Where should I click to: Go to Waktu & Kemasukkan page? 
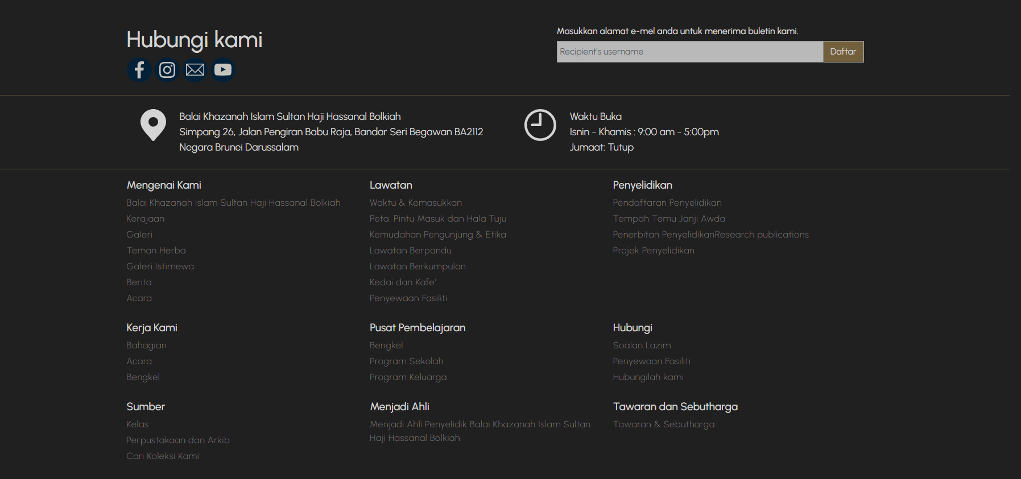coord(415,203)
